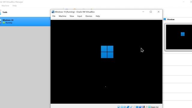Open the Input menu
Image resolution: width=192 pixels, height=108 pixels.
[x=79, y=16]
